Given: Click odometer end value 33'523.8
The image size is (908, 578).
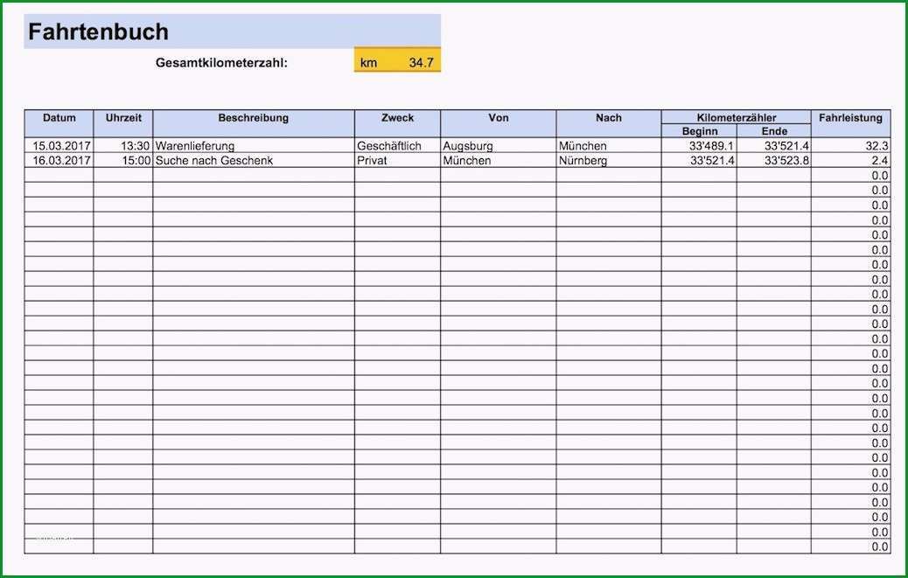Looking at the screenshot, I should coord(773,160).
